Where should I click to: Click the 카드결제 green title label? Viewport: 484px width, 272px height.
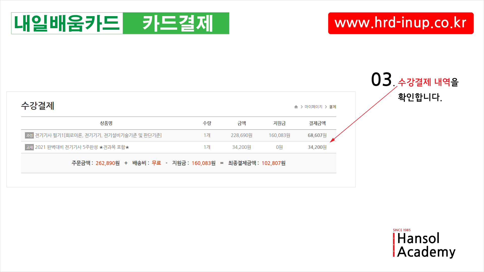176,23
